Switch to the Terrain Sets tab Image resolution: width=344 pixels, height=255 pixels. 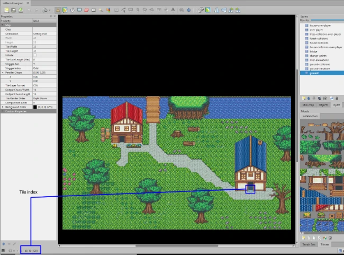point(309,244)
